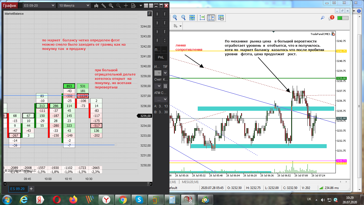Click the -1154 delta cell

(x=83, y=96)
